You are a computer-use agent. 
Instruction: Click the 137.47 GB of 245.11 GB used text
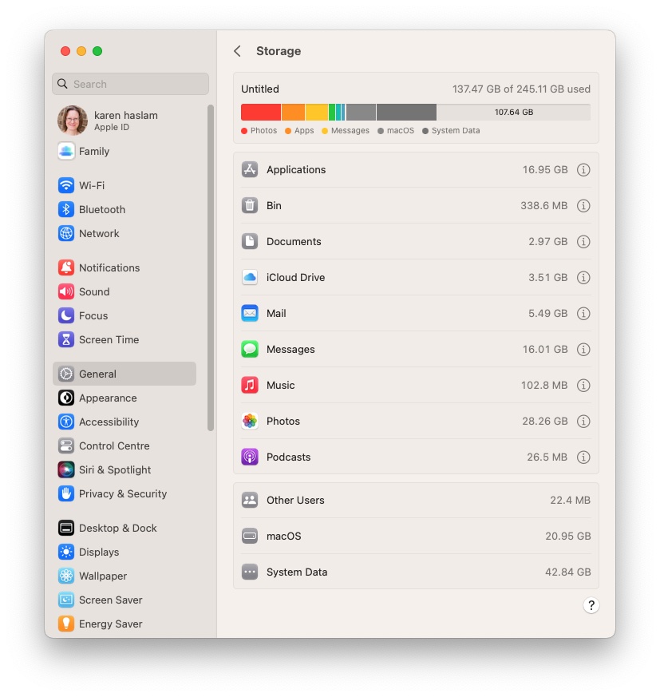click(x=521, y=89)
